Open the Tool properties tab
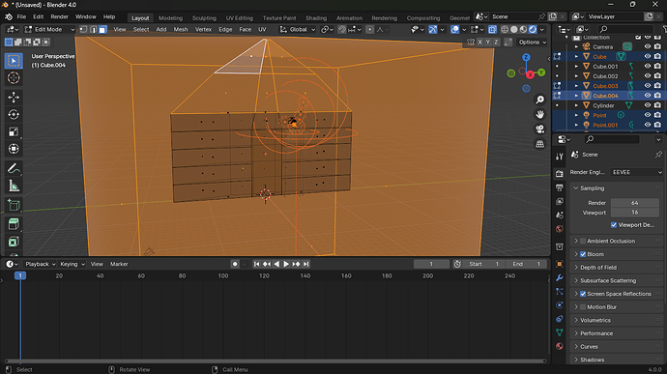 [x=560, y=157]
